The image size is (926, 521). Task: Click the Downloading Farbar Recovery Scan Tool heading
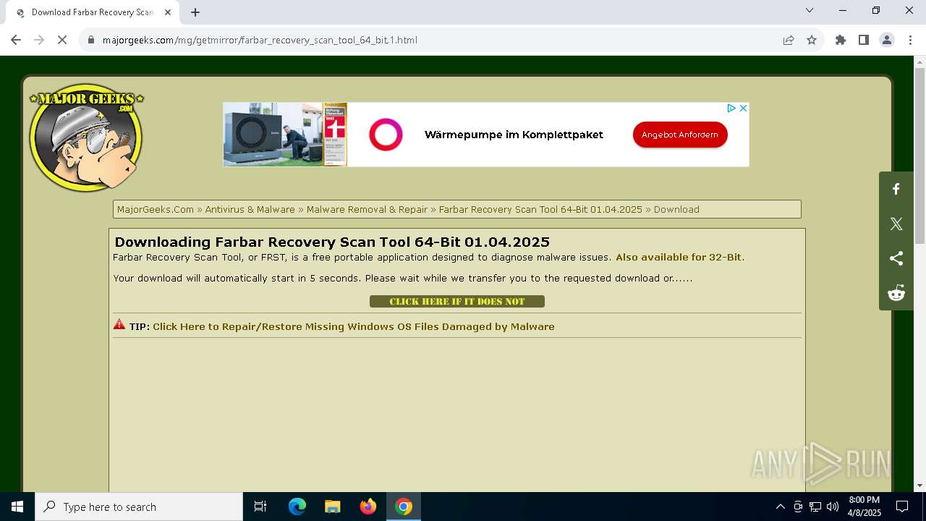(332, 242)
